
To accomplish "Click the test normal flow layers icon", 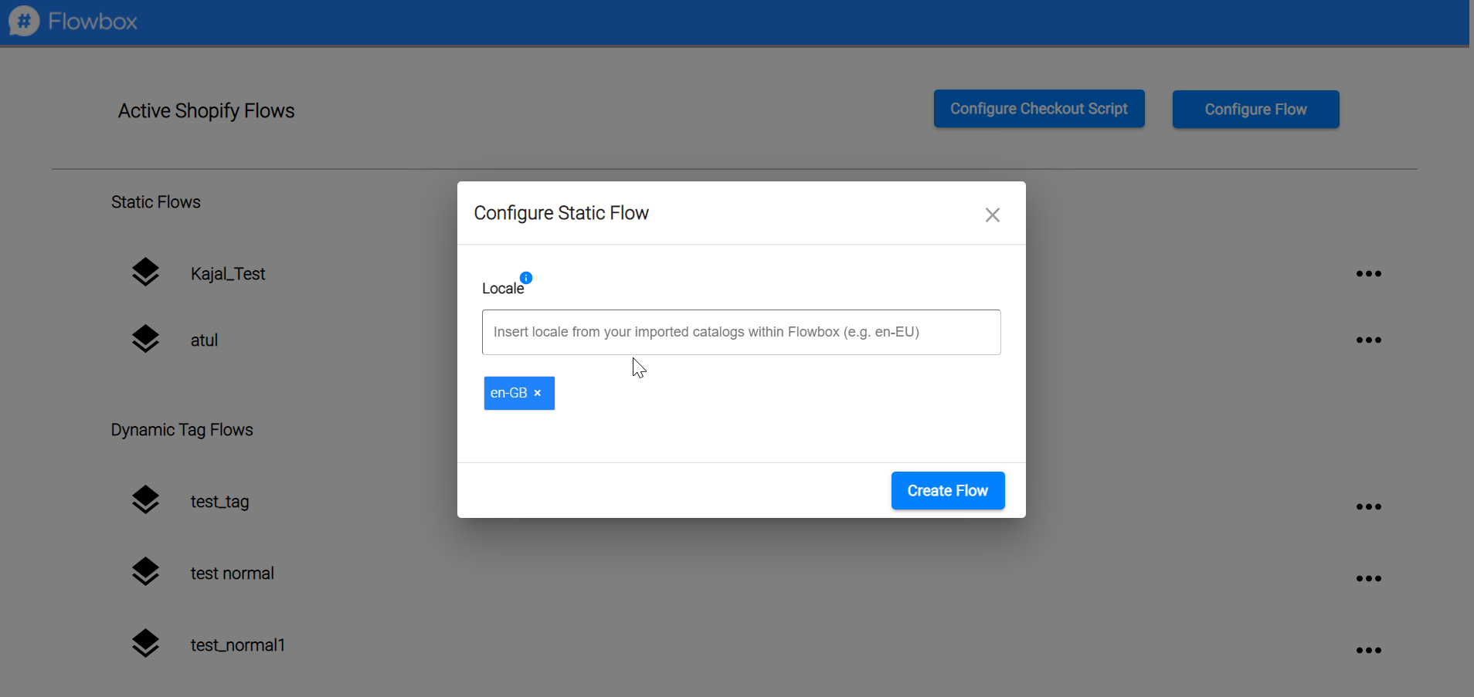I will [x=145, y=572].
